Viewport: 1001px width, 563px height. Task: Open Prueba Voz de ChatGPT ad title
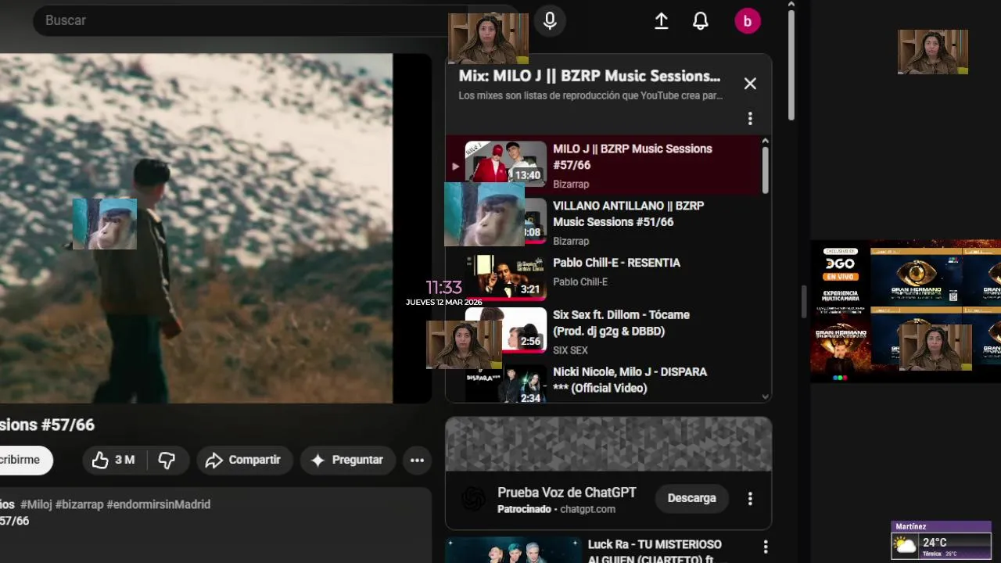pyautogui.click(x=567, y=493)
